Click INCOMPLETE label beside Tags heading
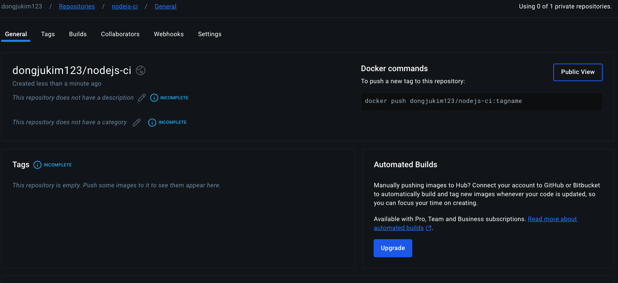Image resolution: width=618 pixels, height=283 pixels. pyautogui.click(x=58, y=165)
